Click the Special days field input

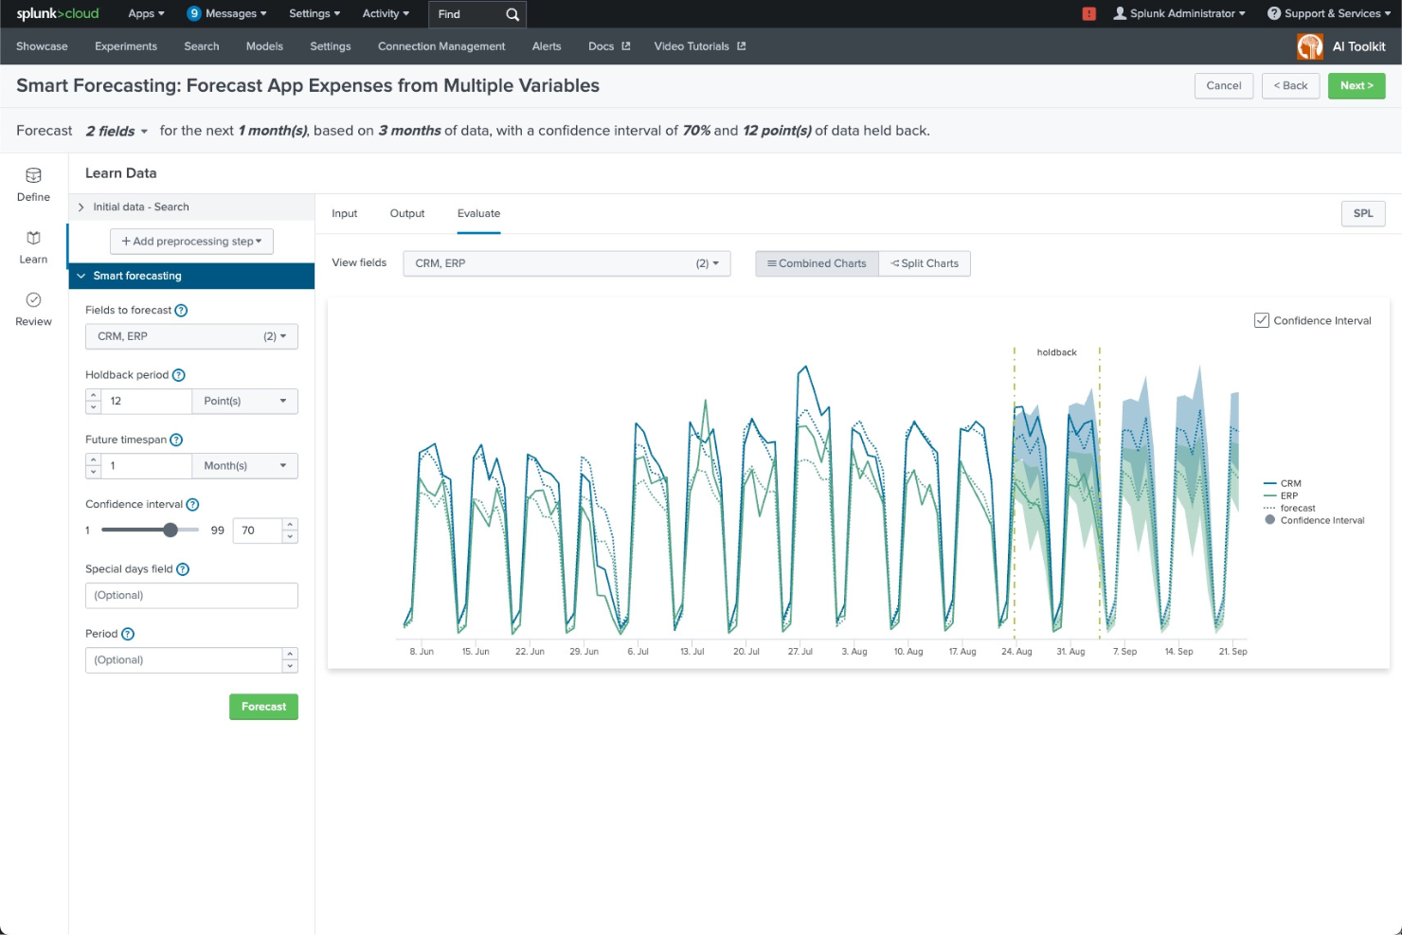[x=191, y=595]
